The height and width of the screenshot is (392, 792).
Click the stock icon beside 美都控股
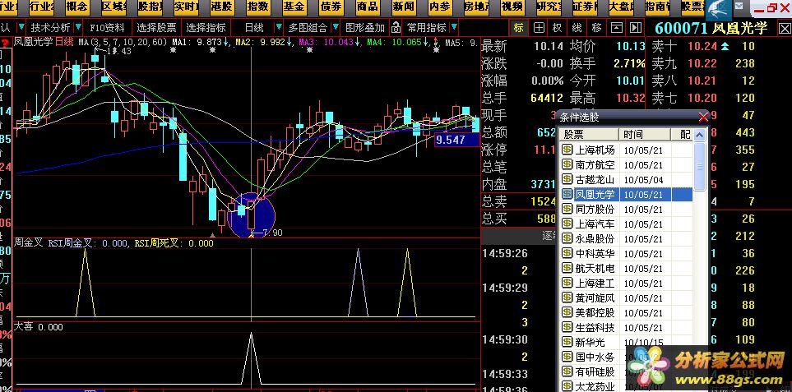(567, 313)
